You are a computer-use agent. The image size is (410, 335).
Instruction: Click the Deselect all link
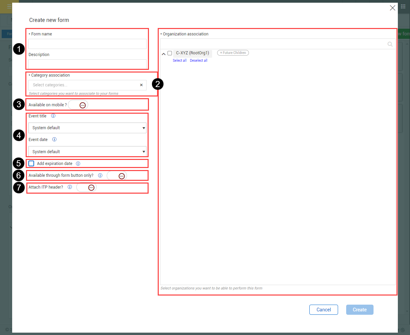pos(199,60)
